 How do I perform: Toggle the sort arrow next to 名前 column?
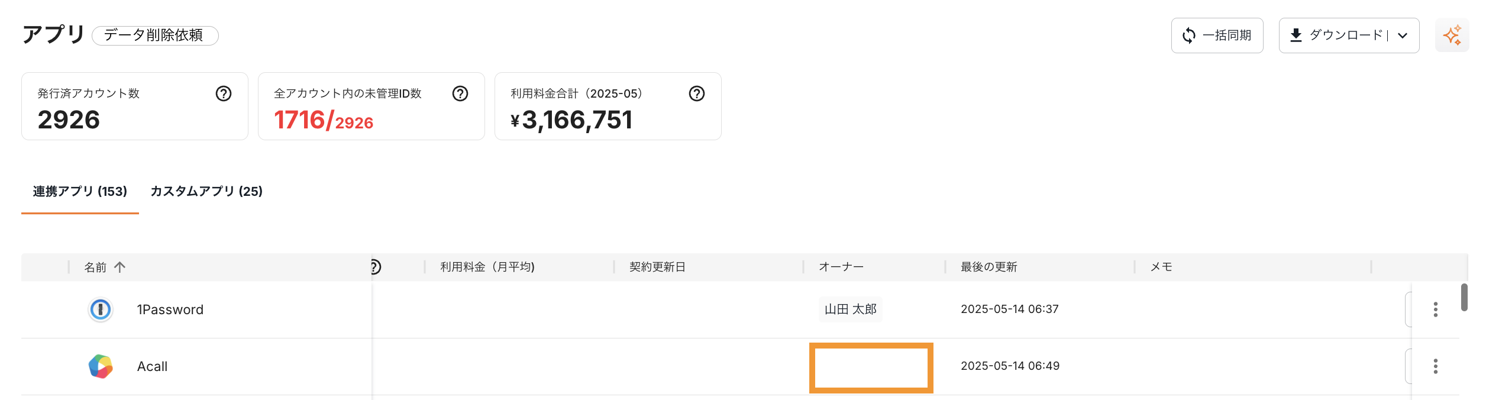pos(121,267)
